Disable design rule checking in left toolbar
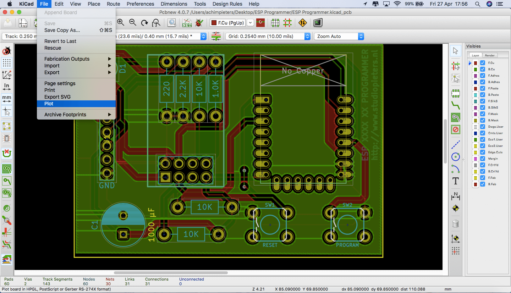Viewport: 511px width, 293px height. coord(6,51)
